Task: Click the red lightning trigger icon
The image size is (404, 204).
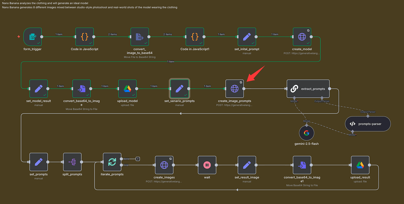Action: (19, 37)
